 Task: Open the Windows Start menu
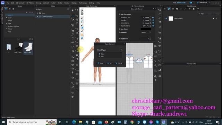click(3, 122)
